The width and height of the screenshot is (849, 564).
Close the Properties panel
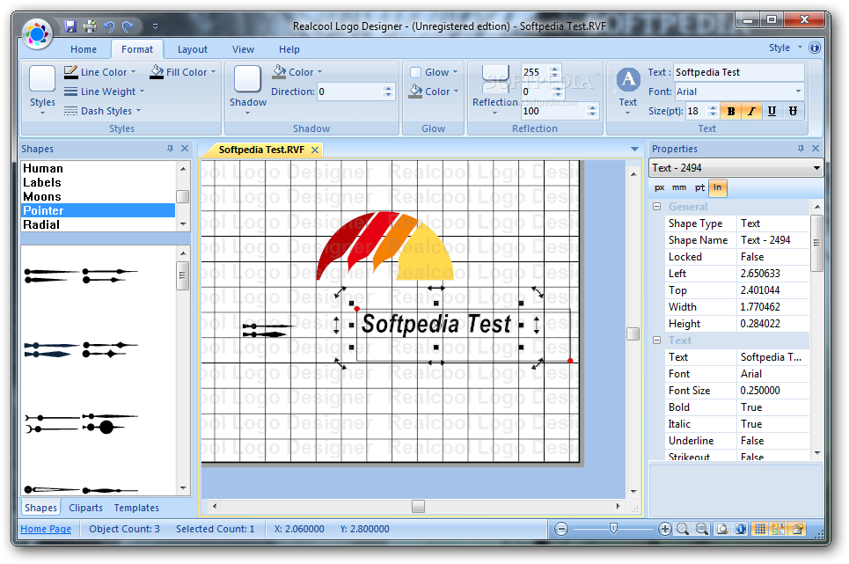coord(816,149)
